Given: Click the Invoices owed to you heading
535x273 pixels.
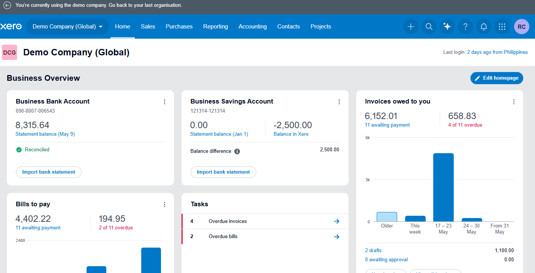Looking at the screenshot, I should [x=398, y=101].
